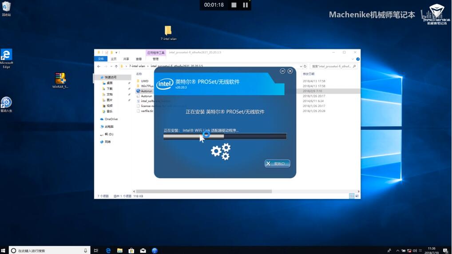Screen dimensions: 452x254
Task: Select 此电脑 in navigation pane
Action: pos(109,127)
